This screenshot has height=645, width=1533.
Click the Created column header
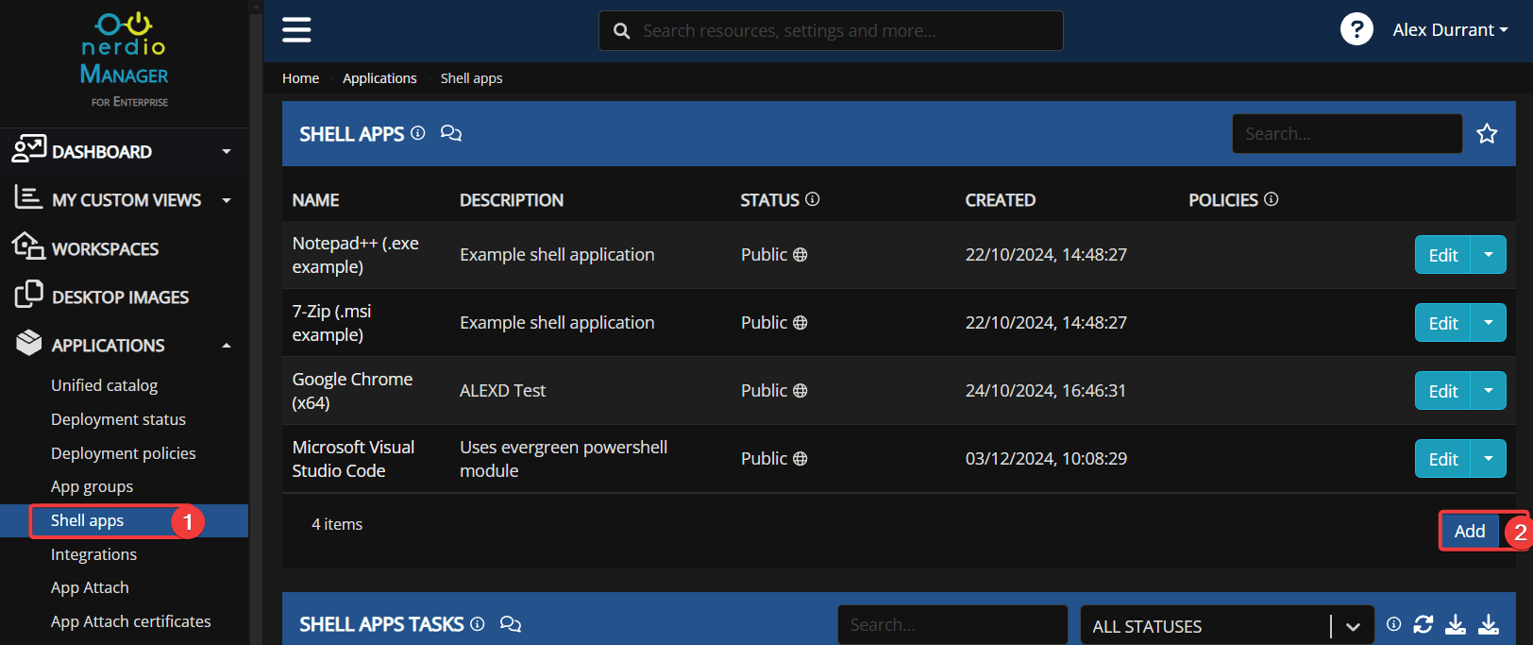pyautogui.click(x=1001, y=200)
